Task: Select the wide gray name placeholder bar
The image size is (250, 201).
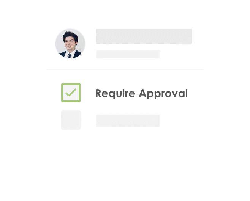Action: [x=144, y=36]
